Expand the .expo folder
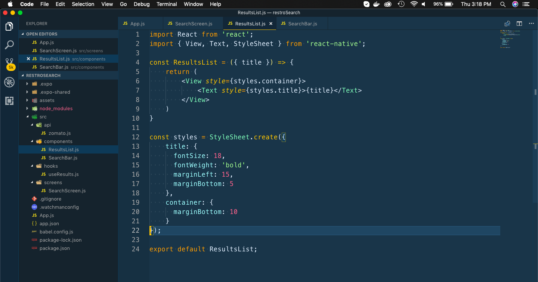This screenshot has height=282, width=538. (27, 84)
